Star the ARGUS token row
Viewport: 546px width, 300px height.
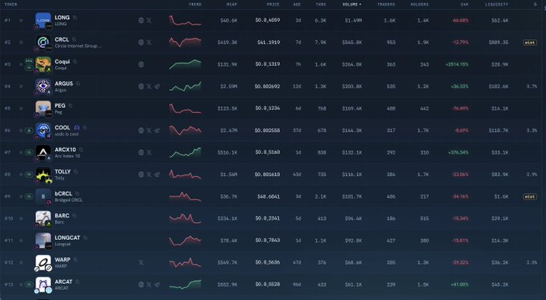click(21, 86)
